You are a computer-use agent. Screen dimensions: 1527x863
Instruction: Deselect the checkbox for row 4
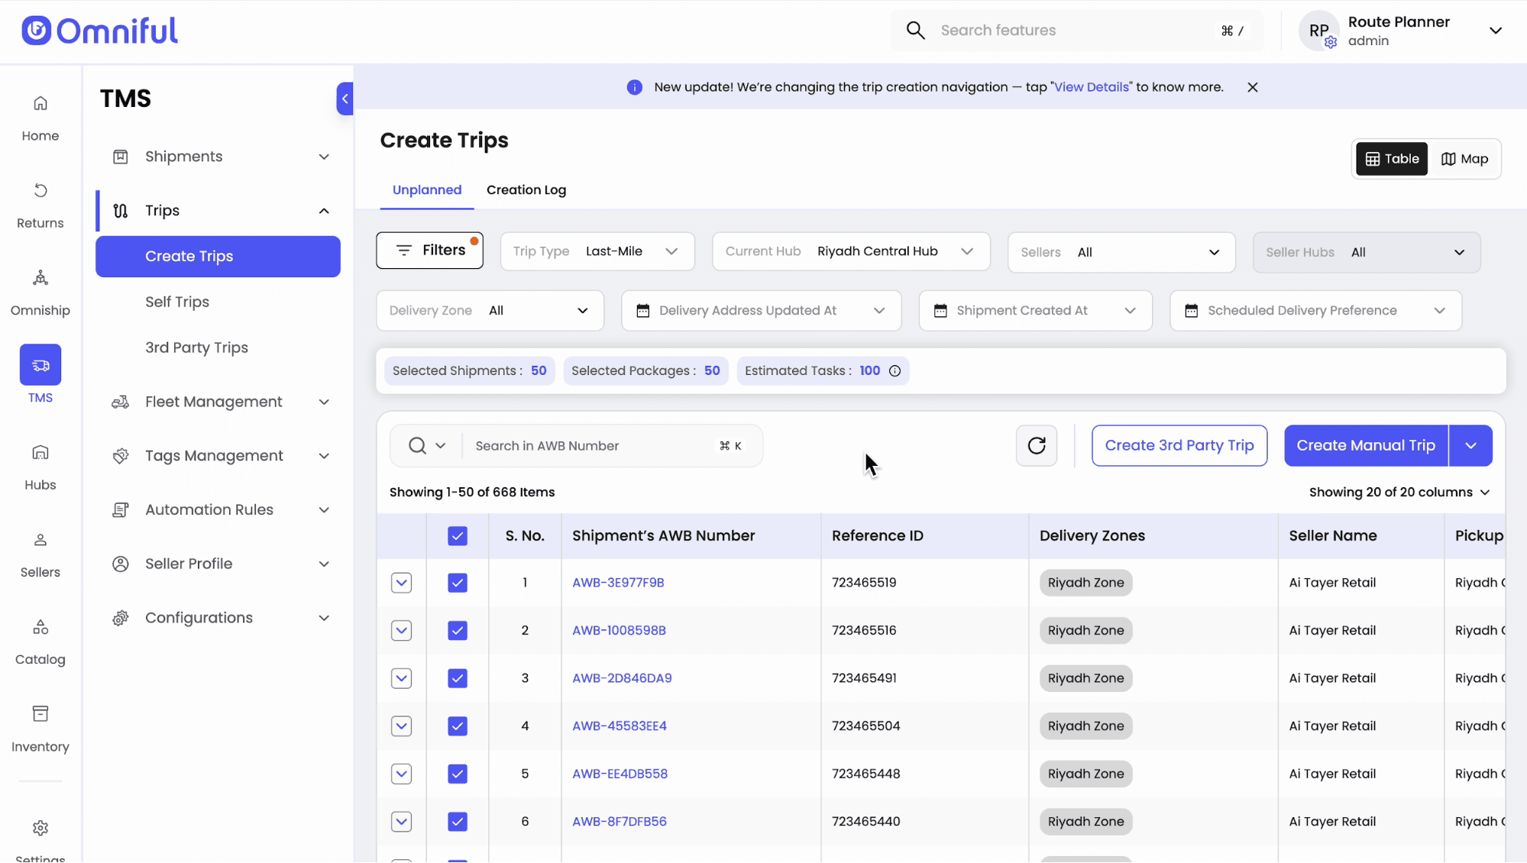tap(457, 726)
